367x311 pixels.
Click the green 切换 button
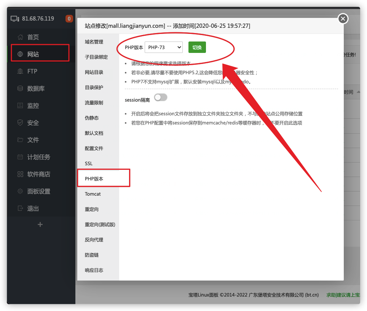[197, 47]
